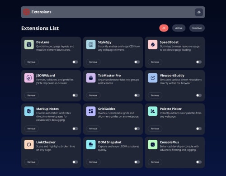226x176 pixels.
Task: Click the GridGuides title text
Action: pos(107,109)
